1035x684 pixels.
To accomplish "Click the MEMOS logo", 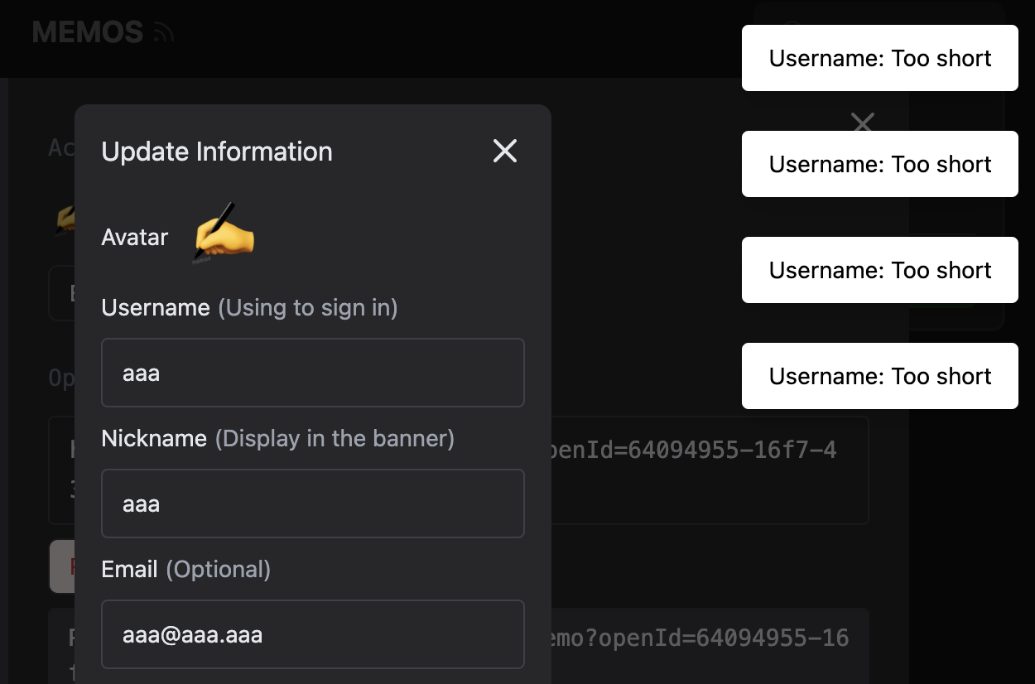I will pyautogui.click(x=86, y=31).
